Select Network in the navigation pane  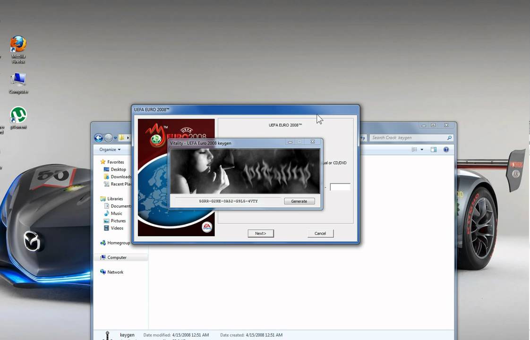point(112,272)
